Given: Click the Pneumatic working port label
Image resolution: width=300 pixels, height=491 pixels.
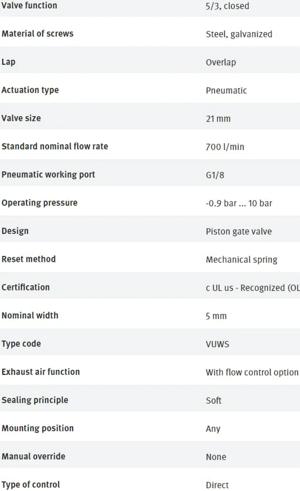Looking at the screenshot, I should coord(48,175).
